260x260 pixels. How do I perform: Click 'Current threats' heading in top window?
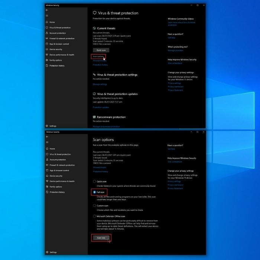click(106, 28)
